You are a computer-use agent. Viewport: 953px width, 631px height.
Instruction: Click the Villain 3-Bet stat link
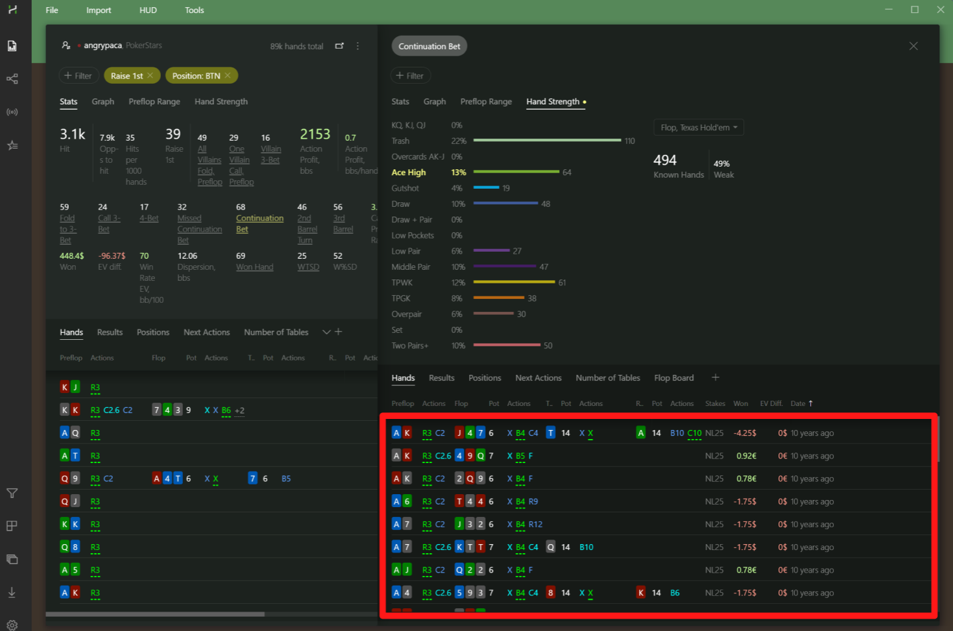(271, 154)
